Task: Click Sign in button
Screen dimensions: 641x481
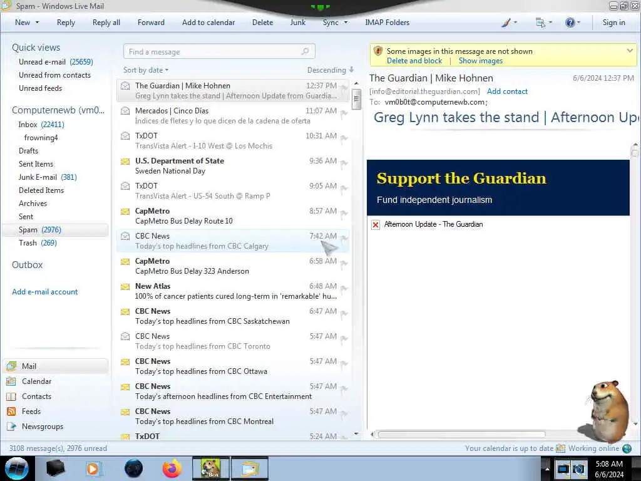Action: tap(613, 23)
